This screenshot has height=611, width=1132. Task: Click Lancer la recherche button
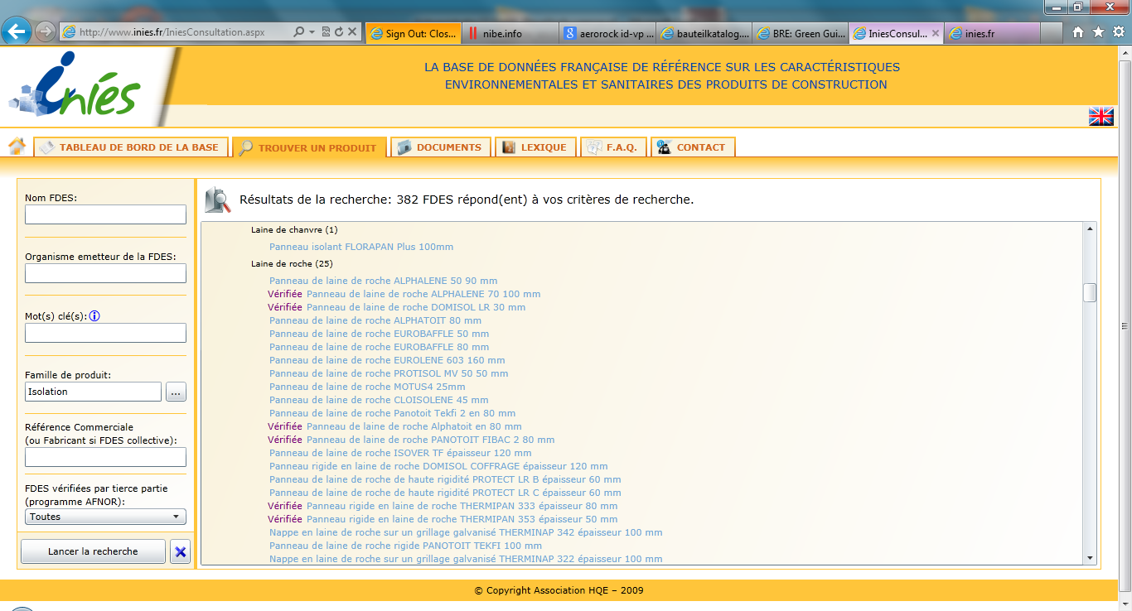(x=93, y=551)
